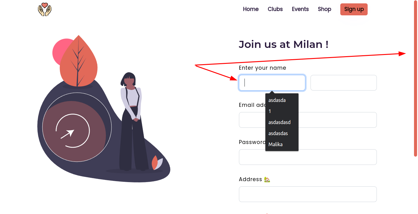Screen dimensions: 418x214
Task: Go to the Shop page
Action: point(324,9)
